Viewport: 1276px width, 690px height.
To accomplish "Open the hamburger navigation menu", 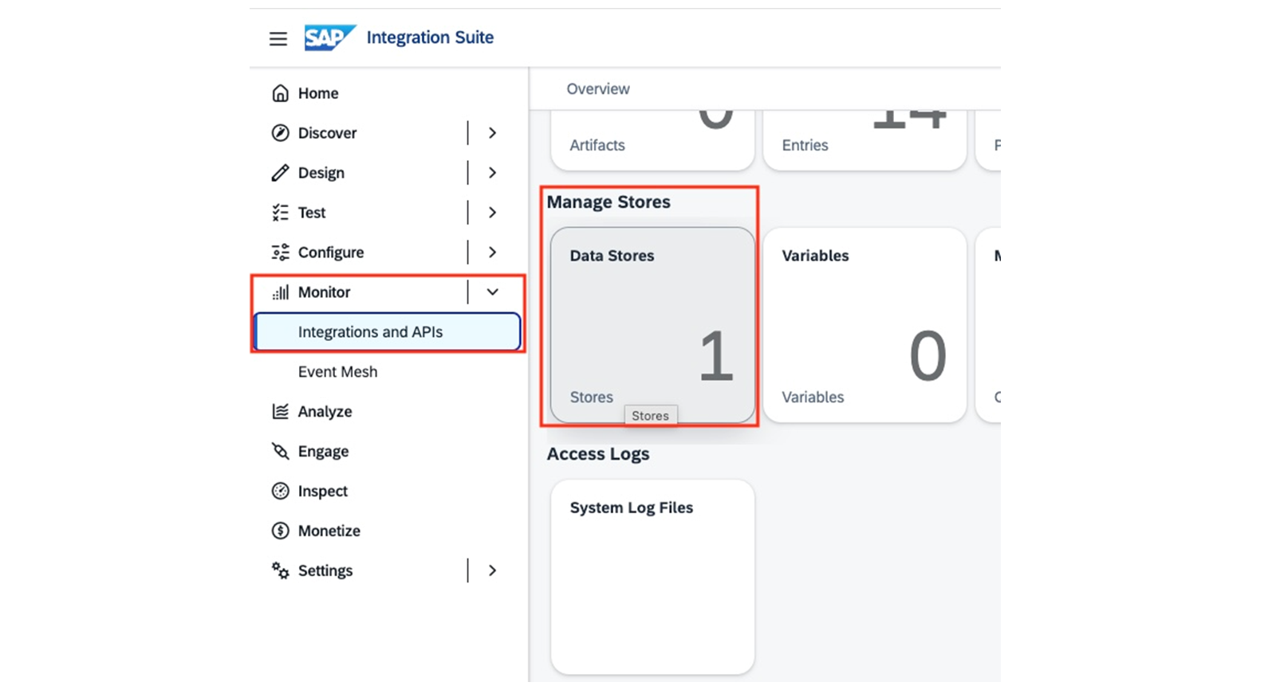I will coord(278,38).
